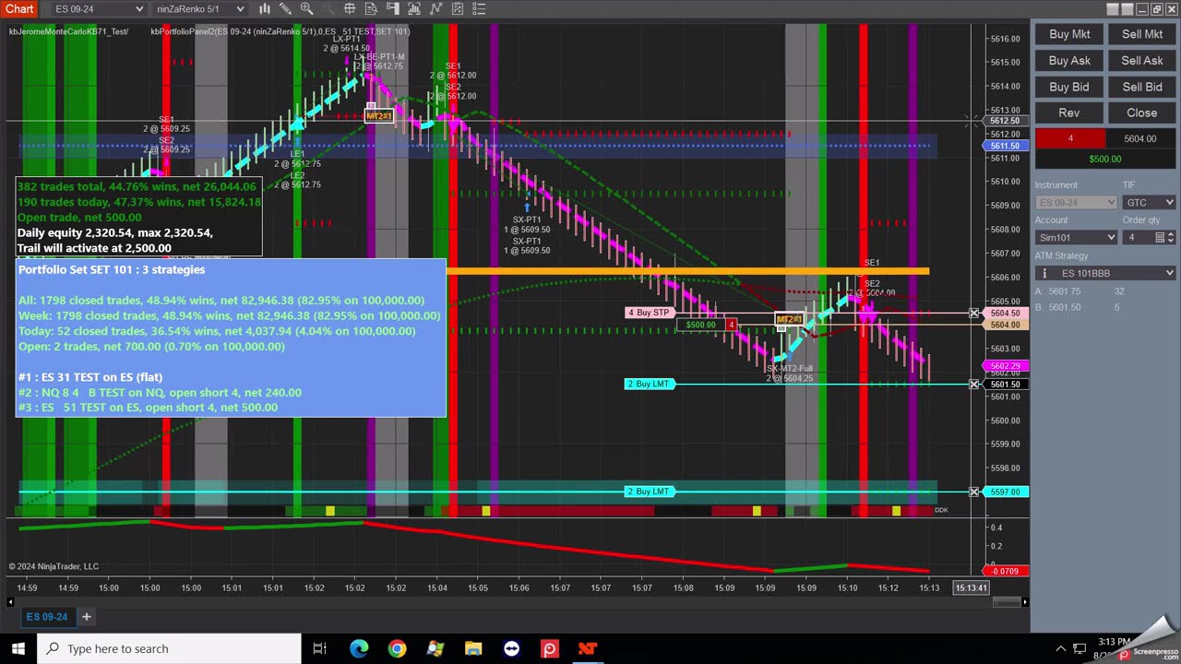
Task: Select the drawing tools pencil icon
Action: [x=285, y=9]
